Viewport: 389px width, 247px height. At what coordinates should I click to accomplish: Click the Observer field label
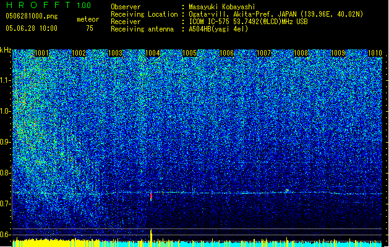coord(126,7)
